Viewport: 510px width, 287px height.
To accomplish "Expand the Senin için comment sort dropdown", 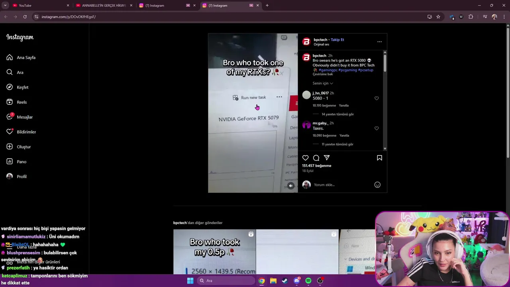I will pyautogui.click(x=323, y=83).
